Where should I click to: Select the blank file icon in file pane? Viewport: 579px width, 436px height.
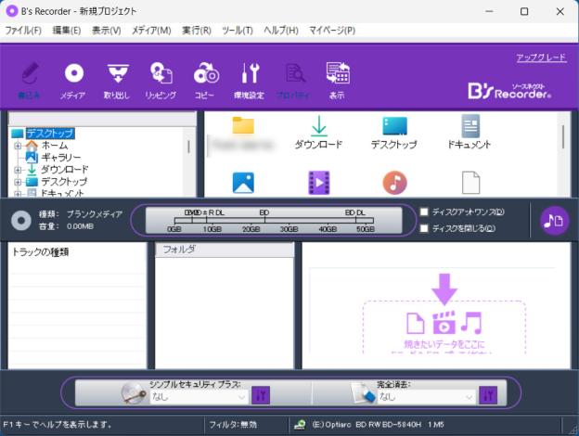tap(470, 183)
